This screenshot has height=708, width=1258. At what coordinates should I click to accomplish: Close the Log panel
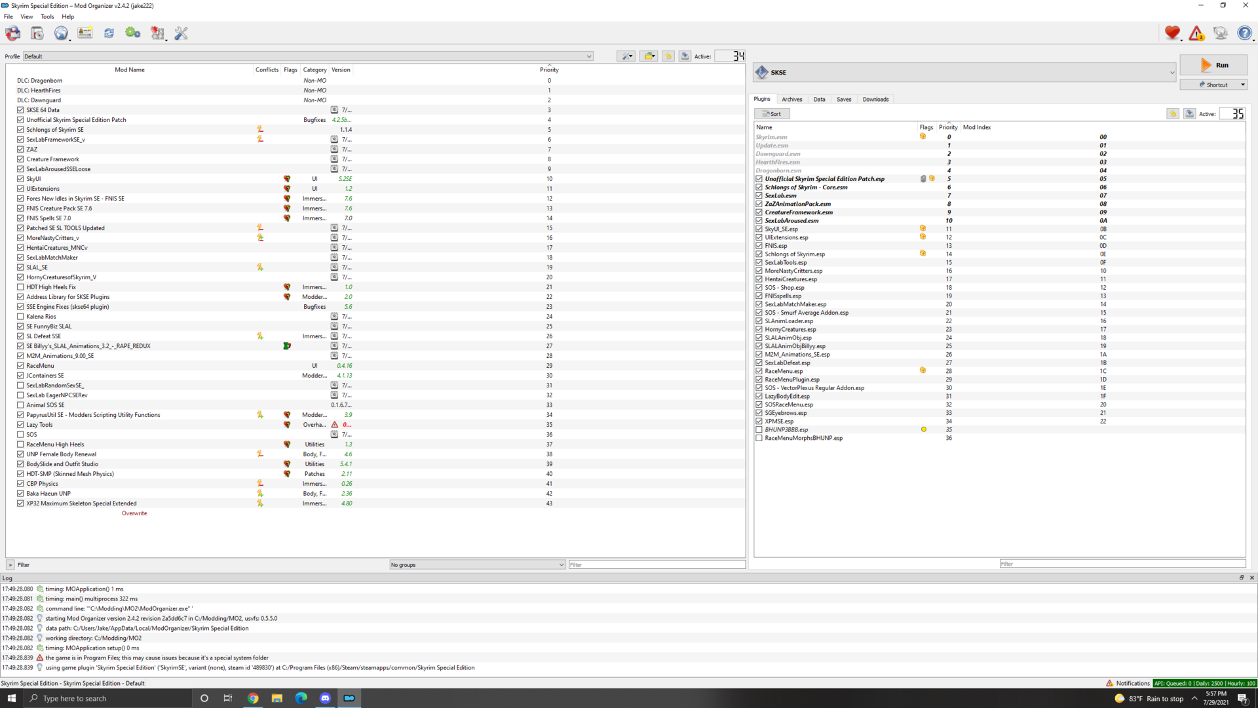1251,578
